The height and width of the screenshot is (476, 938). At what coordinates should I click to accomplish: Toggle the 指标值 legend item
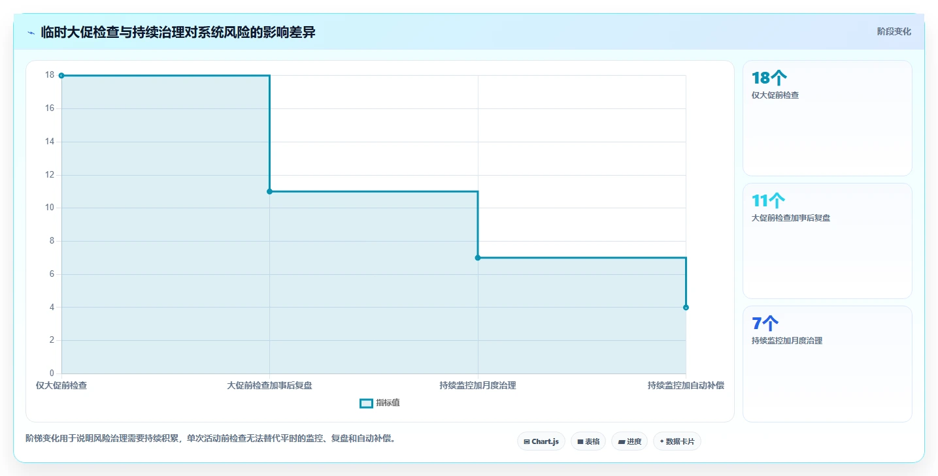point(380,403)
